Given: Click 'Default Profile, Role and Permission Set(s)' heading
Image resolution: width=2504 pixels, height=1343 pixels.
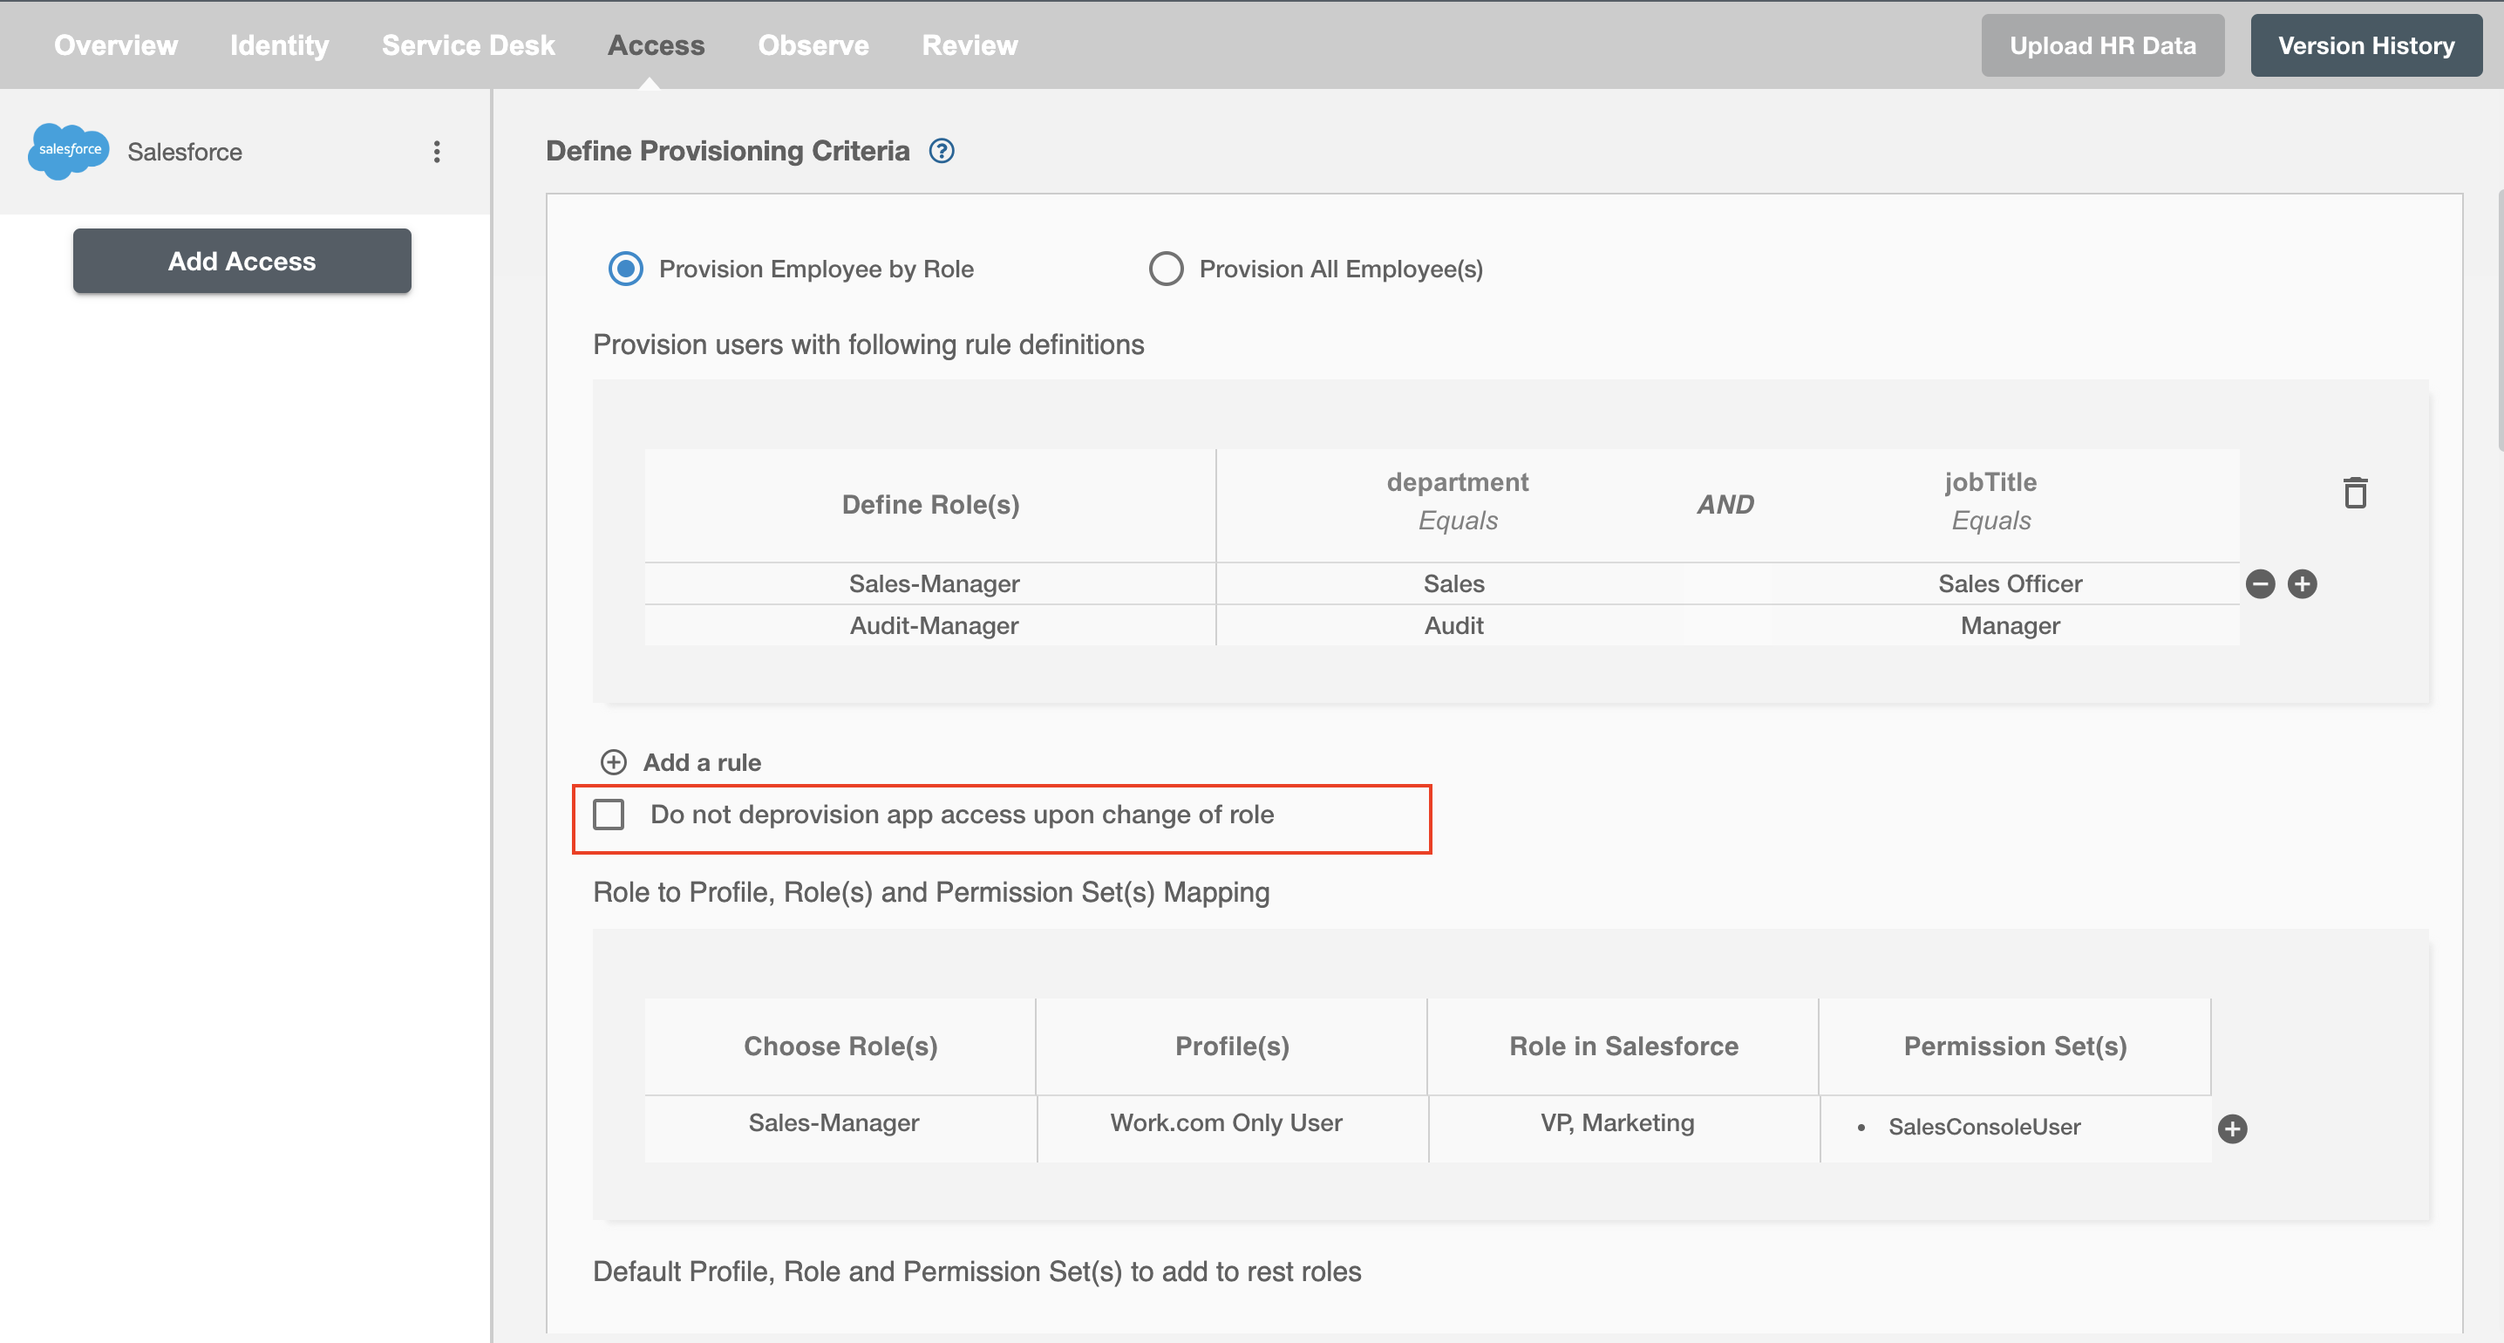Looking at the screenshot, I should point(976,1272).
